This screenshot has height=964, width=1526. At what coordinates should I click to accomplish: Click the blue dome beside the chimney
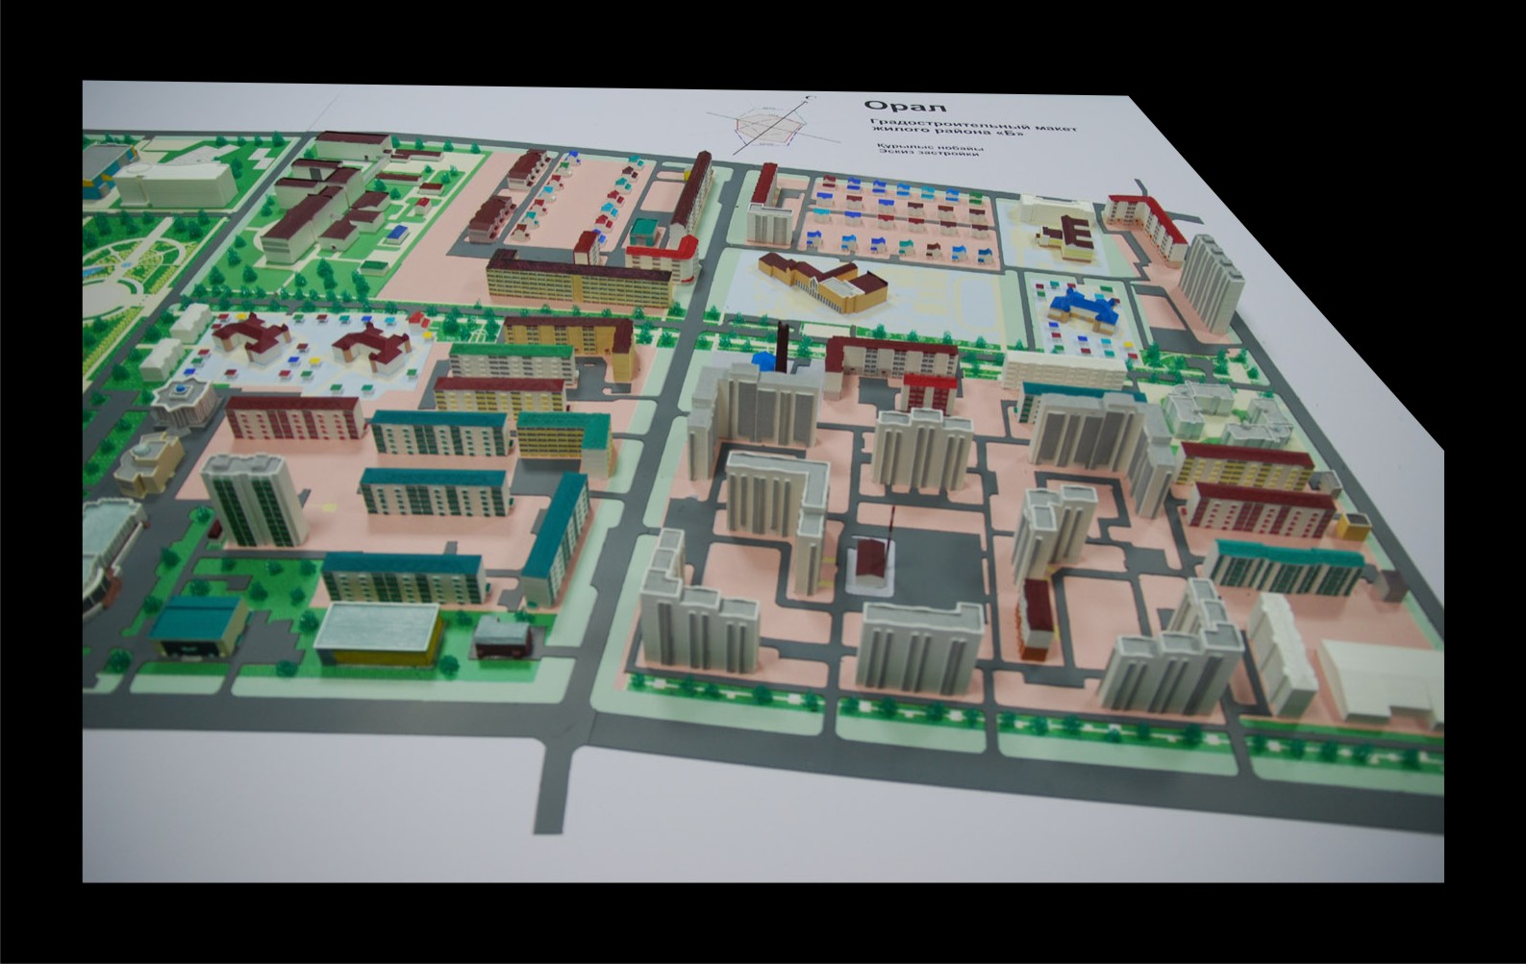[764, 360]
